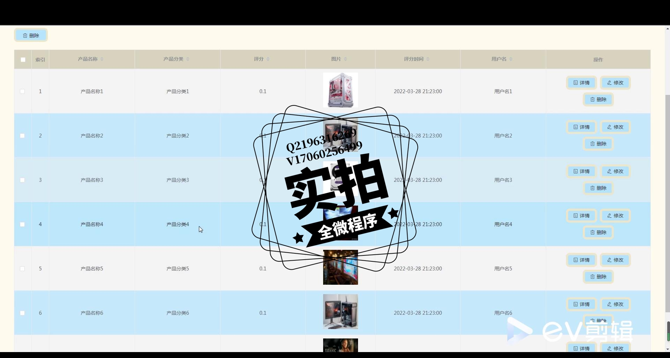
Task: Click 修改 for row 产品名称4
Action: pyautogui.click(x=615, y=216)
